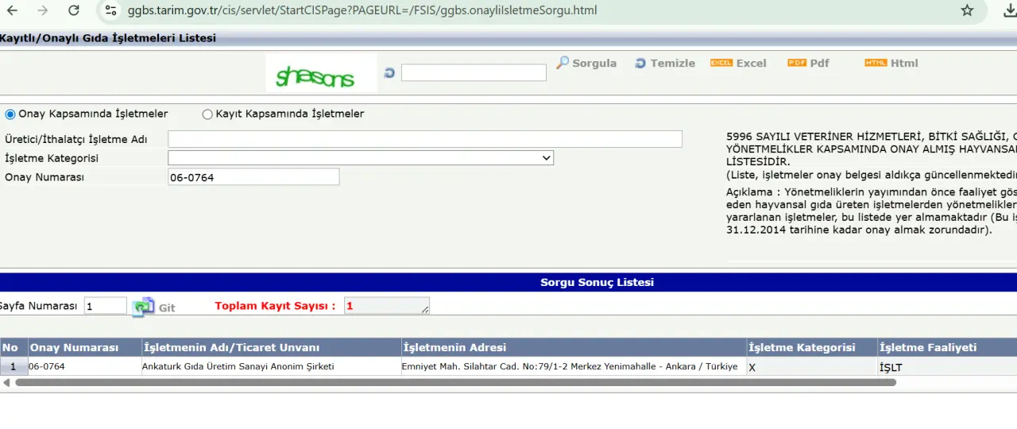
Task: Export results as Html
Action: (891, 63)
